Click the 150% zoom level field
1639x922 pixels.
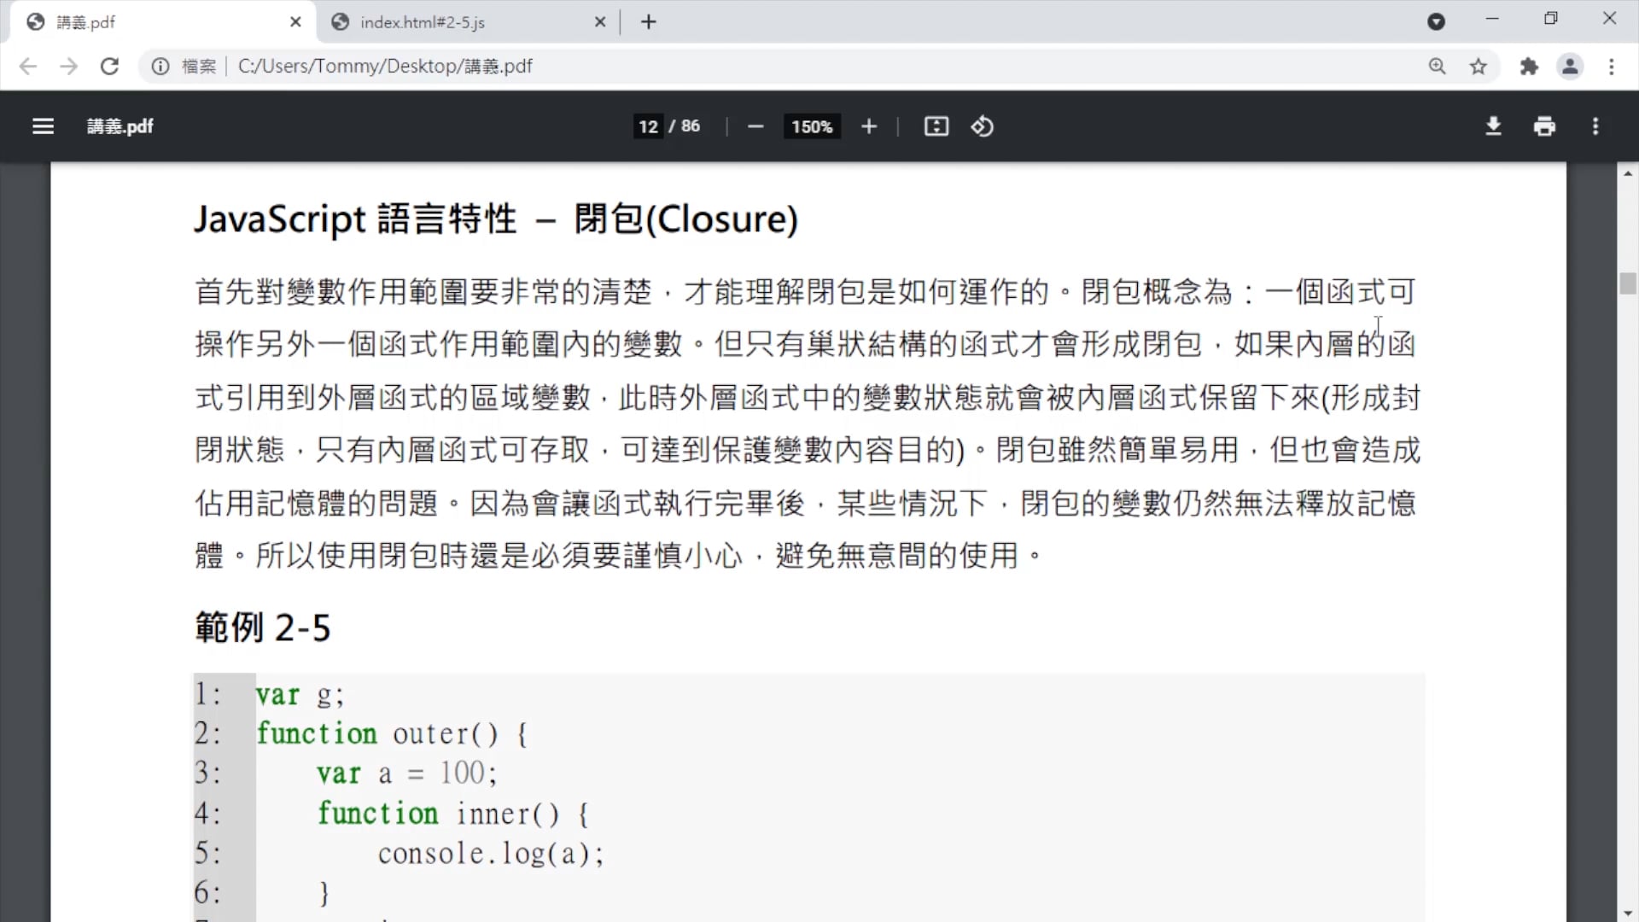coord(811,126)
